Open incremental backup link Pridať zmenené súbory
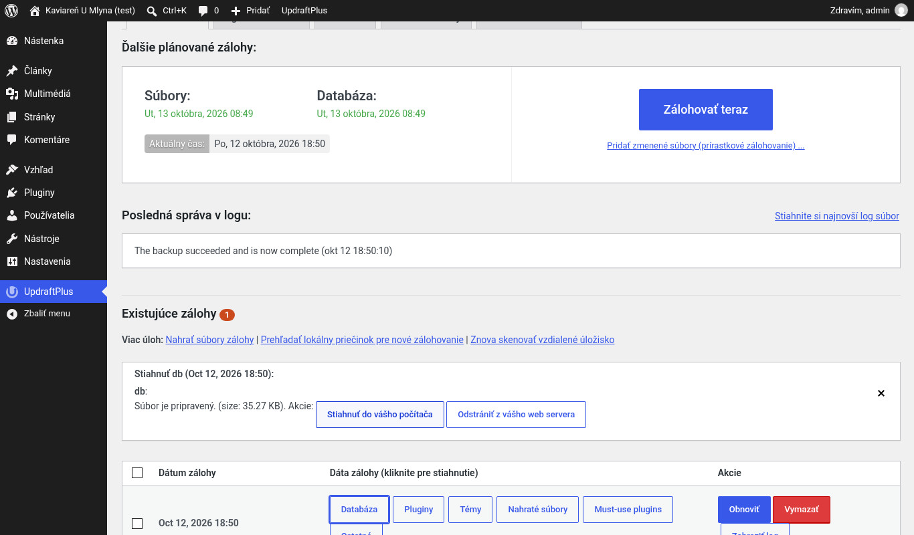Viewport: 914px width, 535px height. [x=706, y=146]
